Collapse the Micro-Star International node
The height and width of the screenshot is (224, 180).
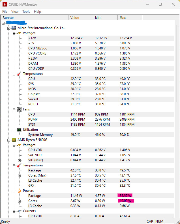coord(8,28)
